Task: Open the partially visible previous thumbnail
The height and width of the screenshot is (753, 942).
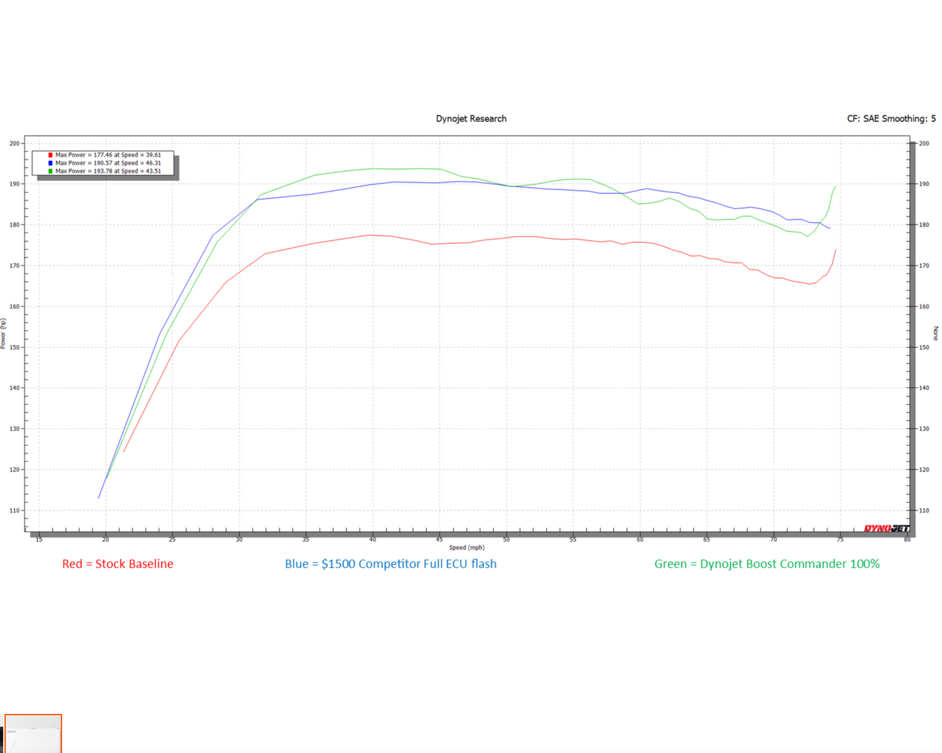Action: 1,740
